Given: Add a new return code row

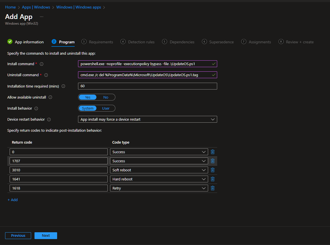Looking at the screenshot, I should [x=12, y=200].
